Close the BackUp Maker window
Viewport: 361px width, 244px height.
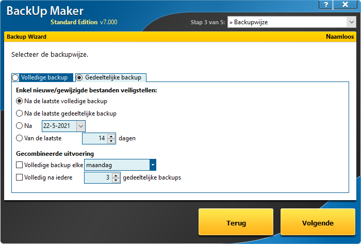coord(345,4)
